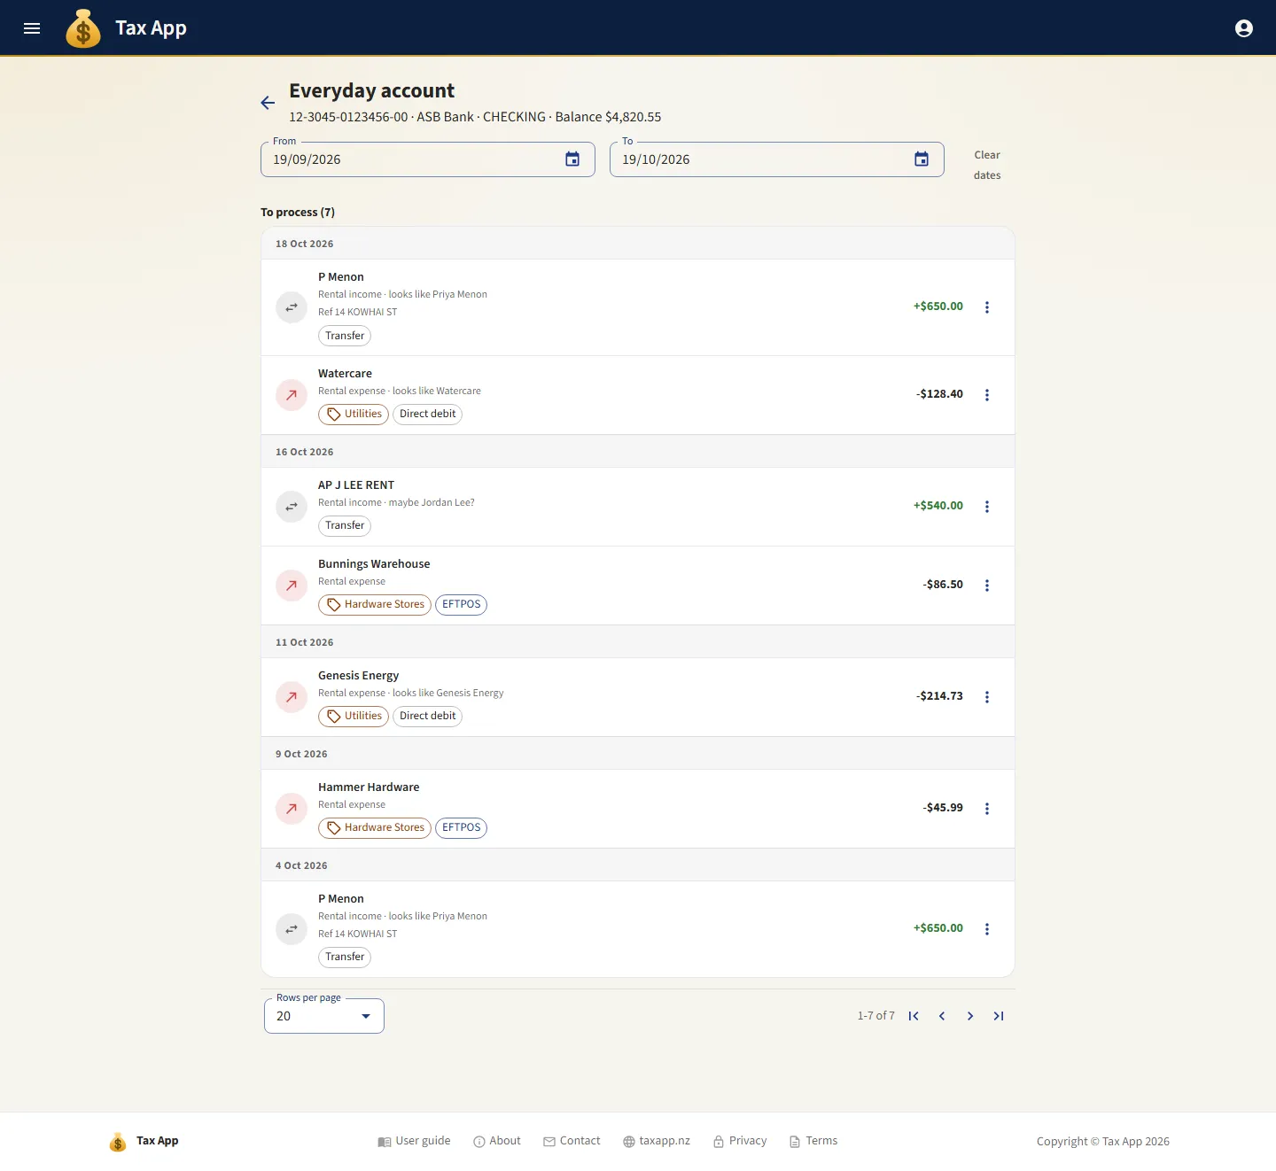Click the EFTPOS chip on Hammer Hardware
This screenshot has width=1276, height=1171.
(461, 827)
